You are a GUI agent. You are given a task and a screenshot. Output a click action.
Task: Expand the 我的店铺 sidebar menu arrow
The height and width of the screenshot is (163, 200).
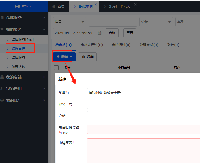tap(44, 77)
